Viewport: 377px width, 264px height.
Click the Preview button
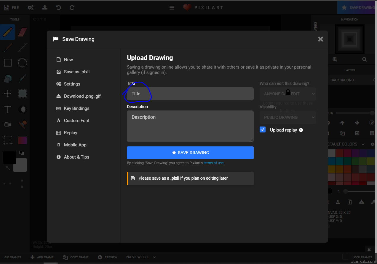(108, 257)
